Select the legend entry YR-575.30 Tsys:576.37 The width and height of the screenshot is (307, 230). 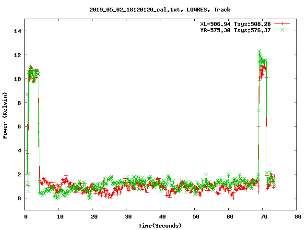pyautogui.click(x=236, y=30)
